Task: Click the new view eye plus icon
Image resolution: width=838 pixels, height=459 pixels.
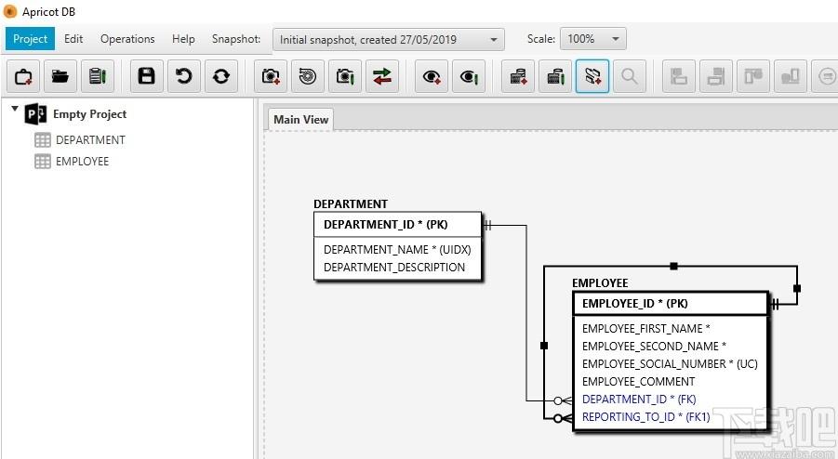Action: pyautogui.click(x=432, y=76)
